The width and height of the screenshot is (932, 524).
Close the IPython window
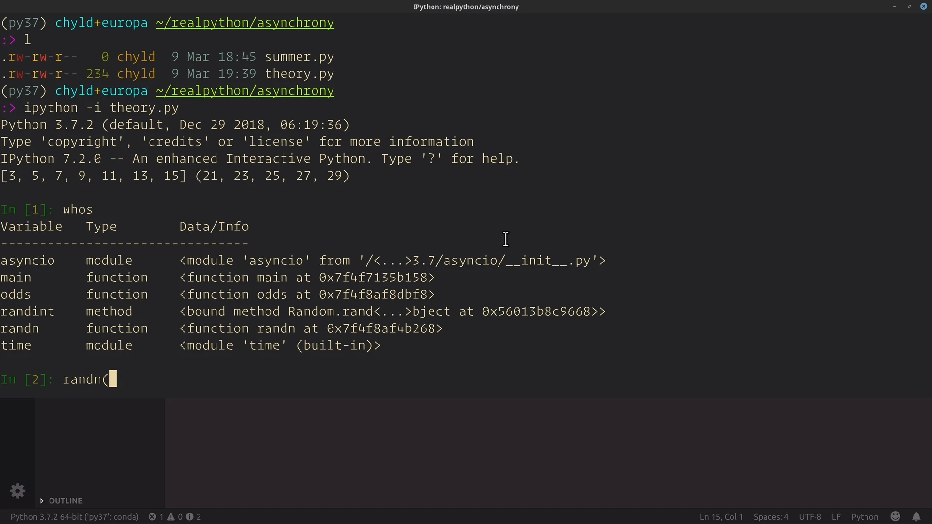click(923, 6)
